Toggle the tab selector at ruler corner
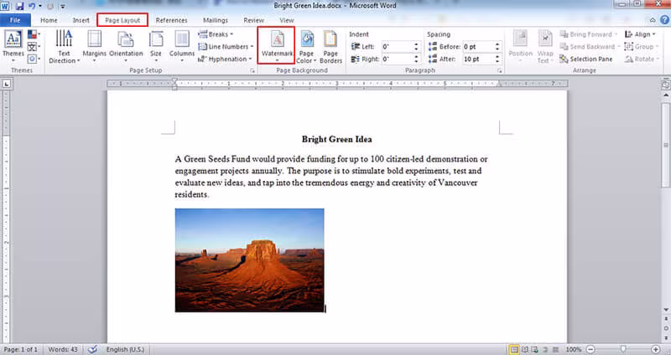The image size is (671, 355). pos(7,85)
